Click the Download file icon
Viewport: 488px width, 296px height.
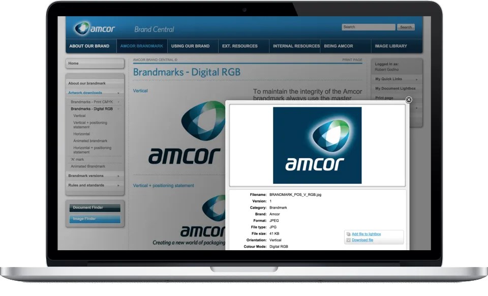(348, 240)
